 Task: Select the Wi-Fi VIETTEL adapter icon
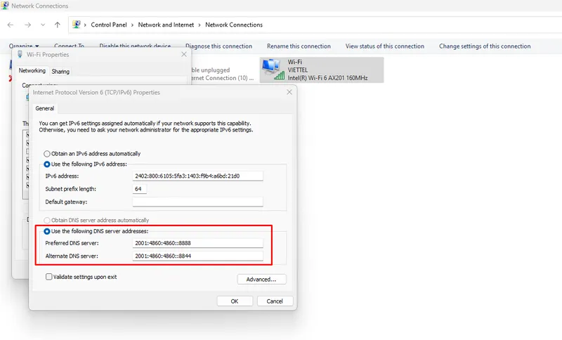tap(270, 70)
